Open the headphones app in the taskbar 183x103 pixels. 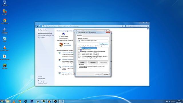pos(49,101)
